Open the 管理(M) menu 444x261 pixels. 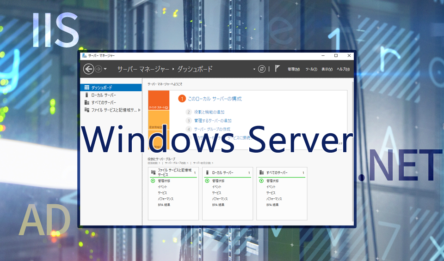click(294, 69)
